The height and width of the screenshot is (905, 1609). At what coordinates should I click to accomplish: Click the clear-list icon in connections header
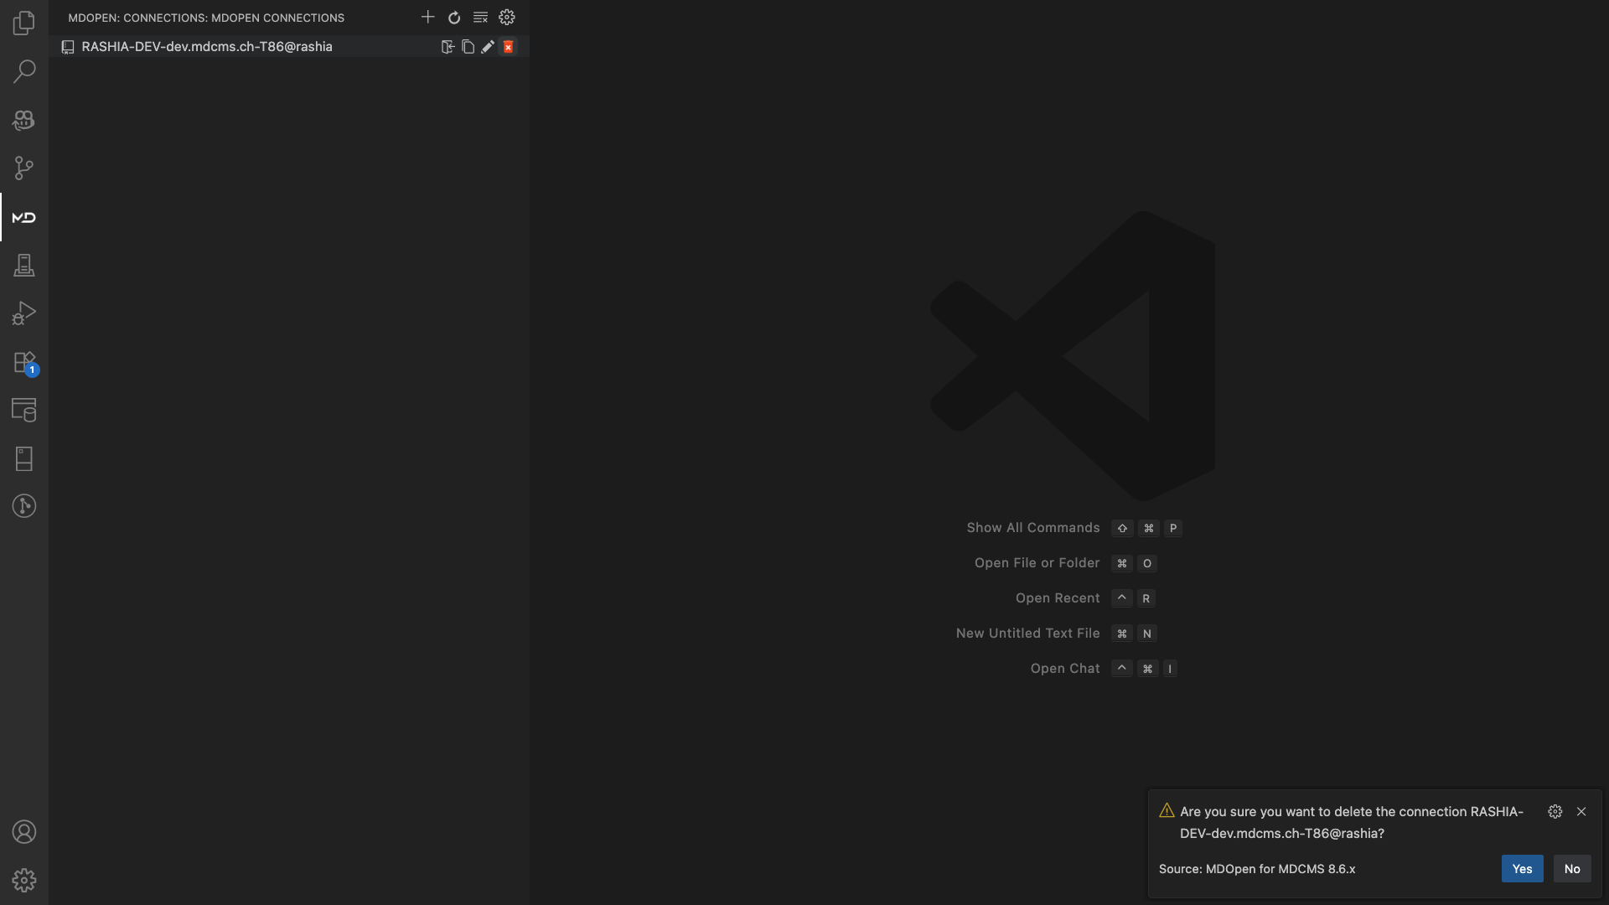coord(480,17)
